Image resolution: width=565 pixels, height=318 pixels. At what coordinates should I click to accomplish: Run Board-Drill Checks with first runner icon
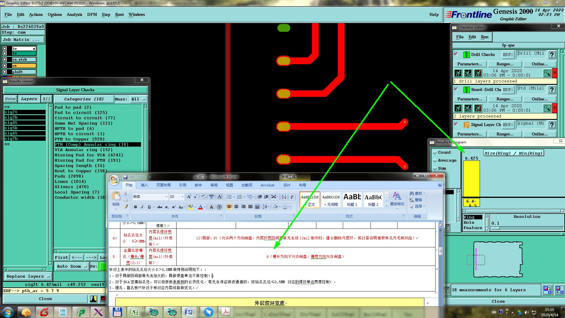[x=458, y=108]
